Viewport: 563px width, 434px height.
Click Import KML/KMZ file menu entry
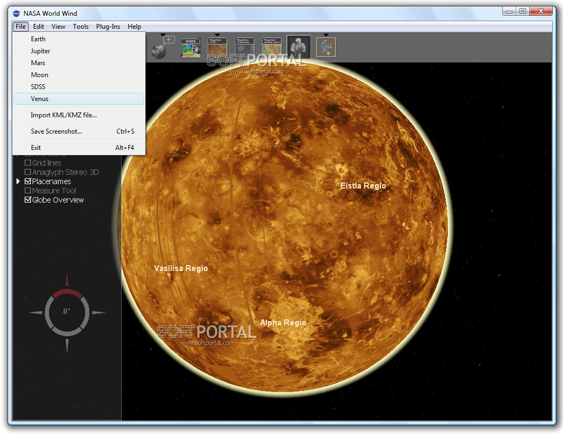(64, 115)
